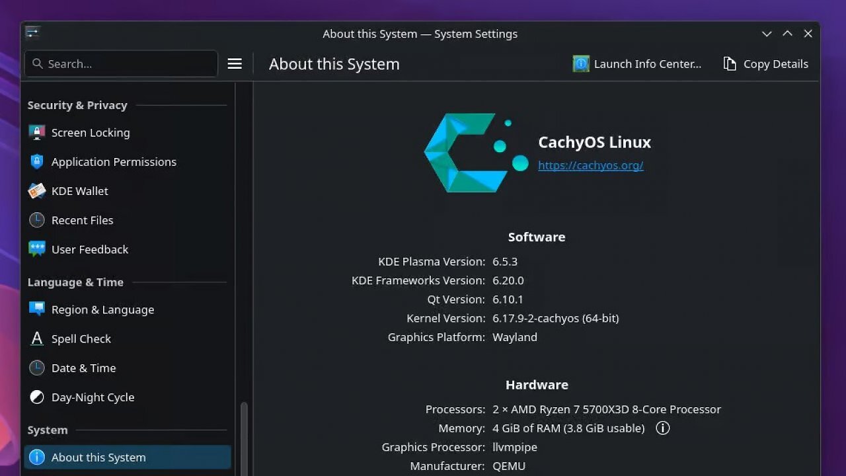
Task: Click the Software section heading
Action: (x=537, y=237)
